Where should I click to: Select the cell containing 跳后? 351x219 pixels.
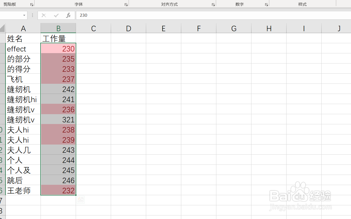23,180
